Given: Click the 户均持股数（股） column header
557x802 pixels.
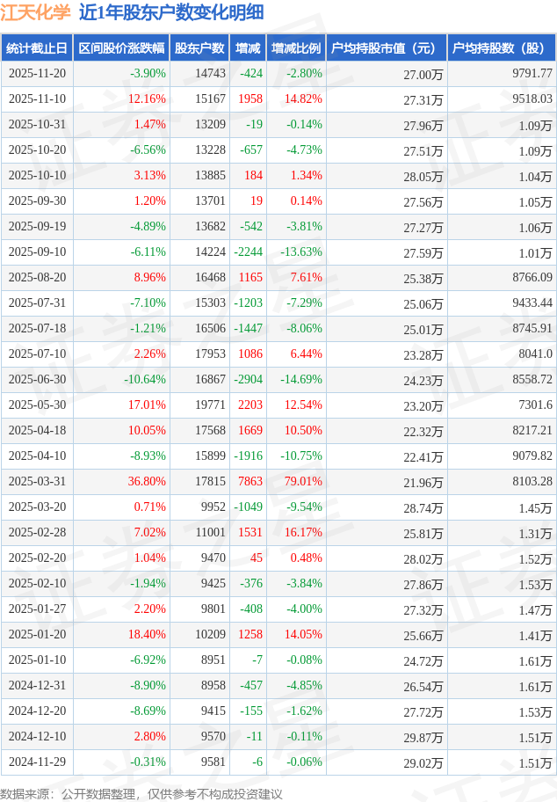Looking at the screenshot, I should 501,48.
